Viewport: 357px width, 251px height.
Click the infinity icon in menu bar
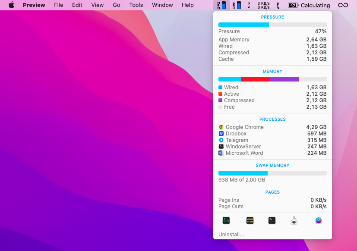click(343, 5)
